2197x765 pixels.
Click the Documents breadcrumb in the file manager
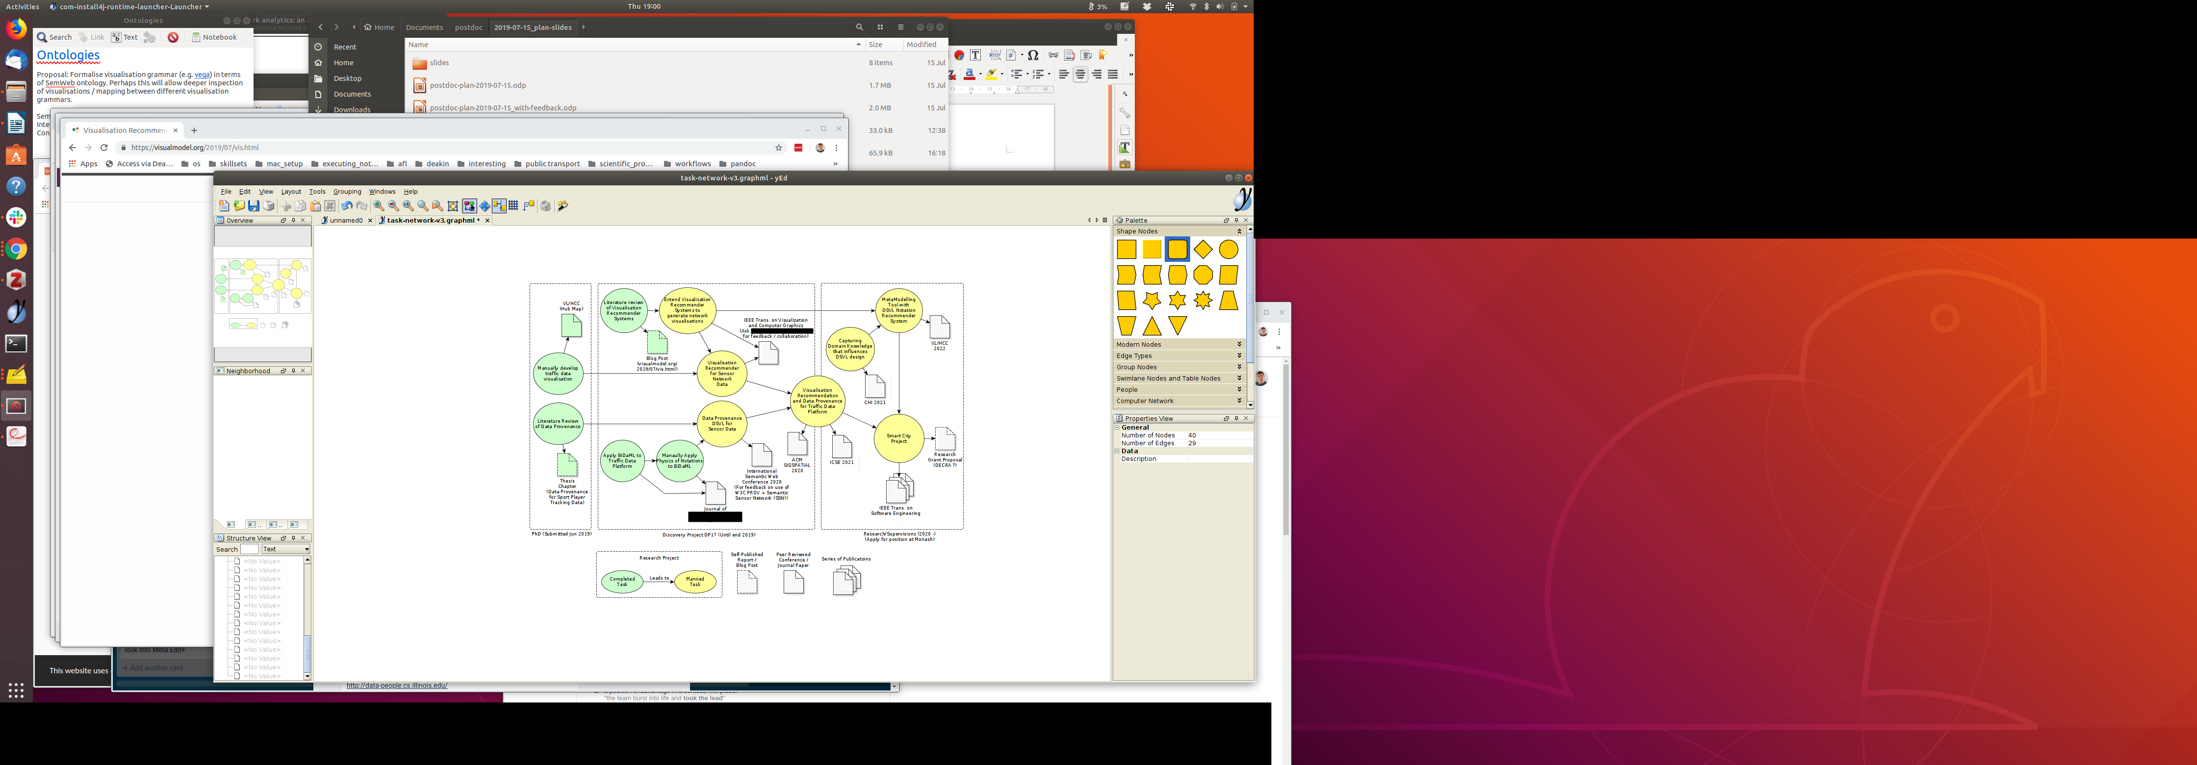tap(424, 27)
